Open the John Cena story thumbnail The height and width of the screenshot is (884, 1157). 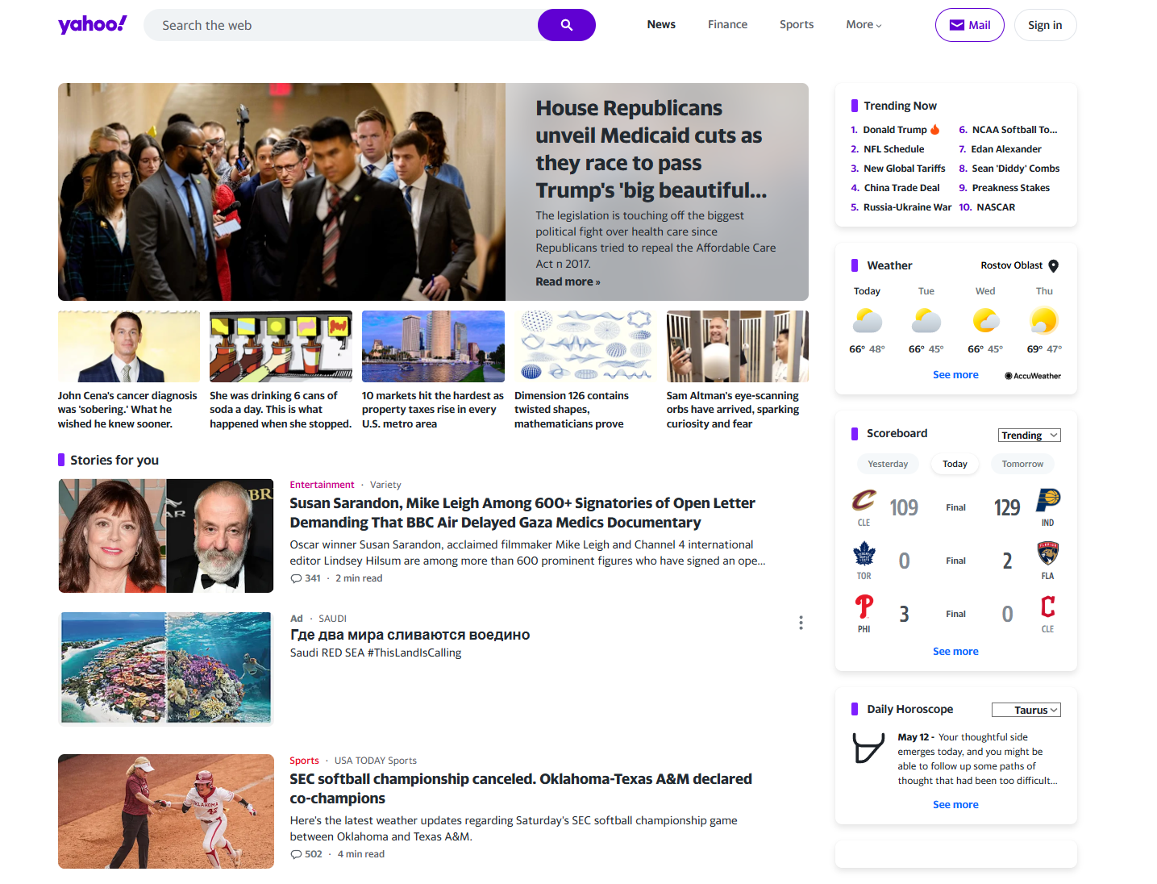(129, 346)
